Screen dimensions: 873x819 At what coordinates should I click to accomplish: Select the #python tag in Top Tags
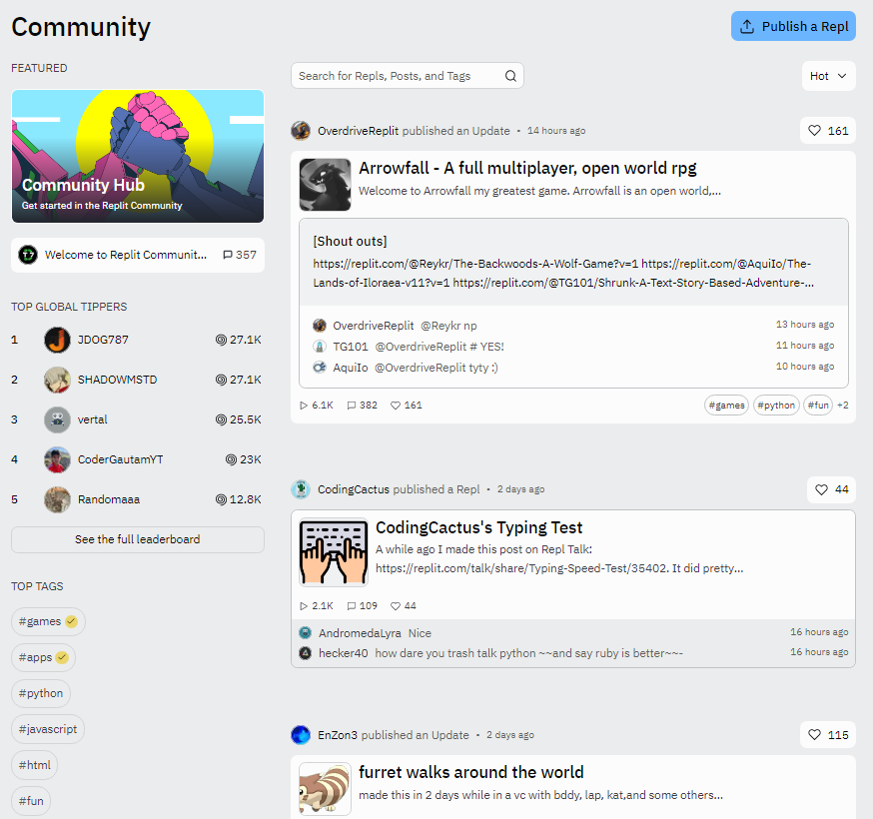pyautogui.click(x=41, y=694)
